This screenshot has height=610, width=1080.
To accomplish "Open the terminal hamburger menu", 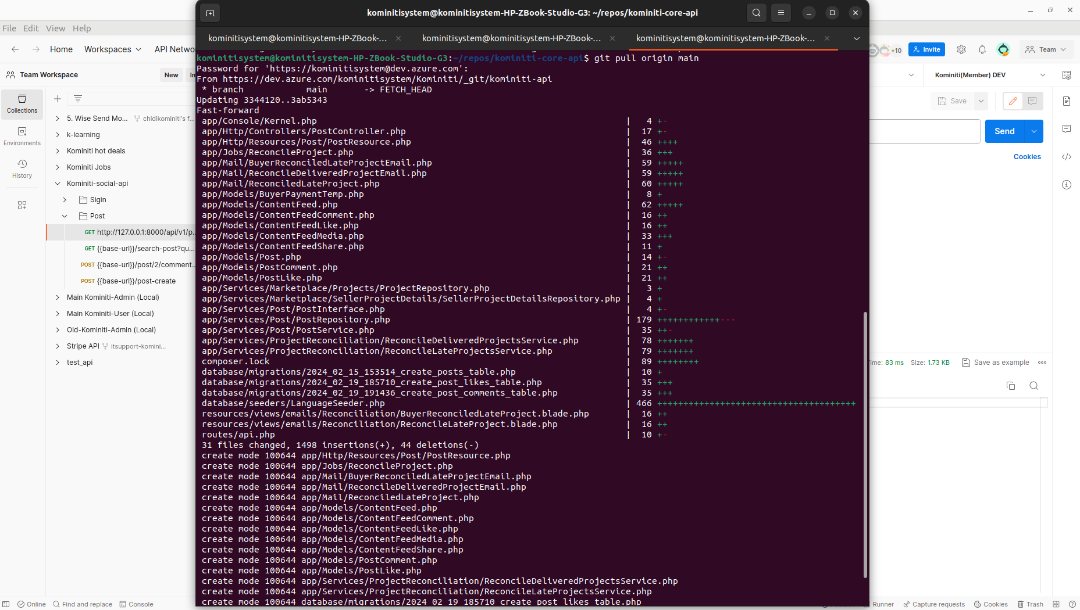I will tap(781, 13).
